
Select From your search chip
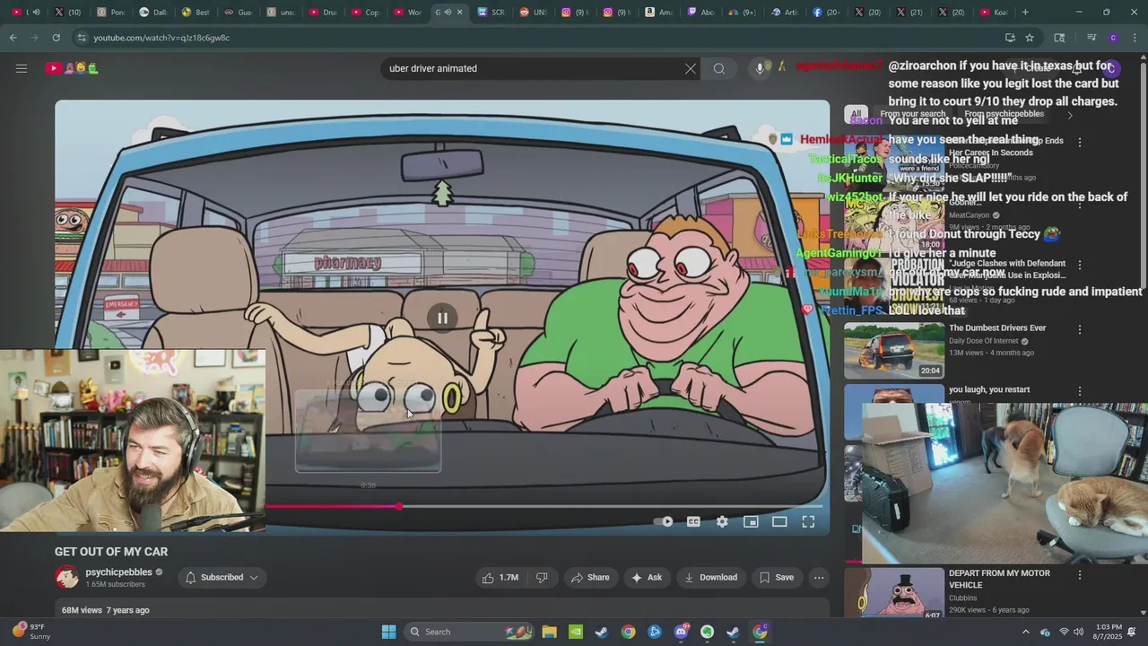pyautogui.click(x=913, y=114)
